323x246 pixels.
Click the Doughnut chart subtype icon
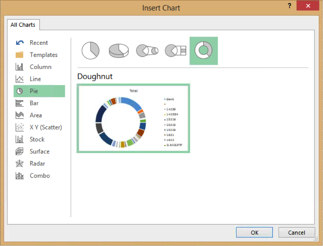pos(204,50)
